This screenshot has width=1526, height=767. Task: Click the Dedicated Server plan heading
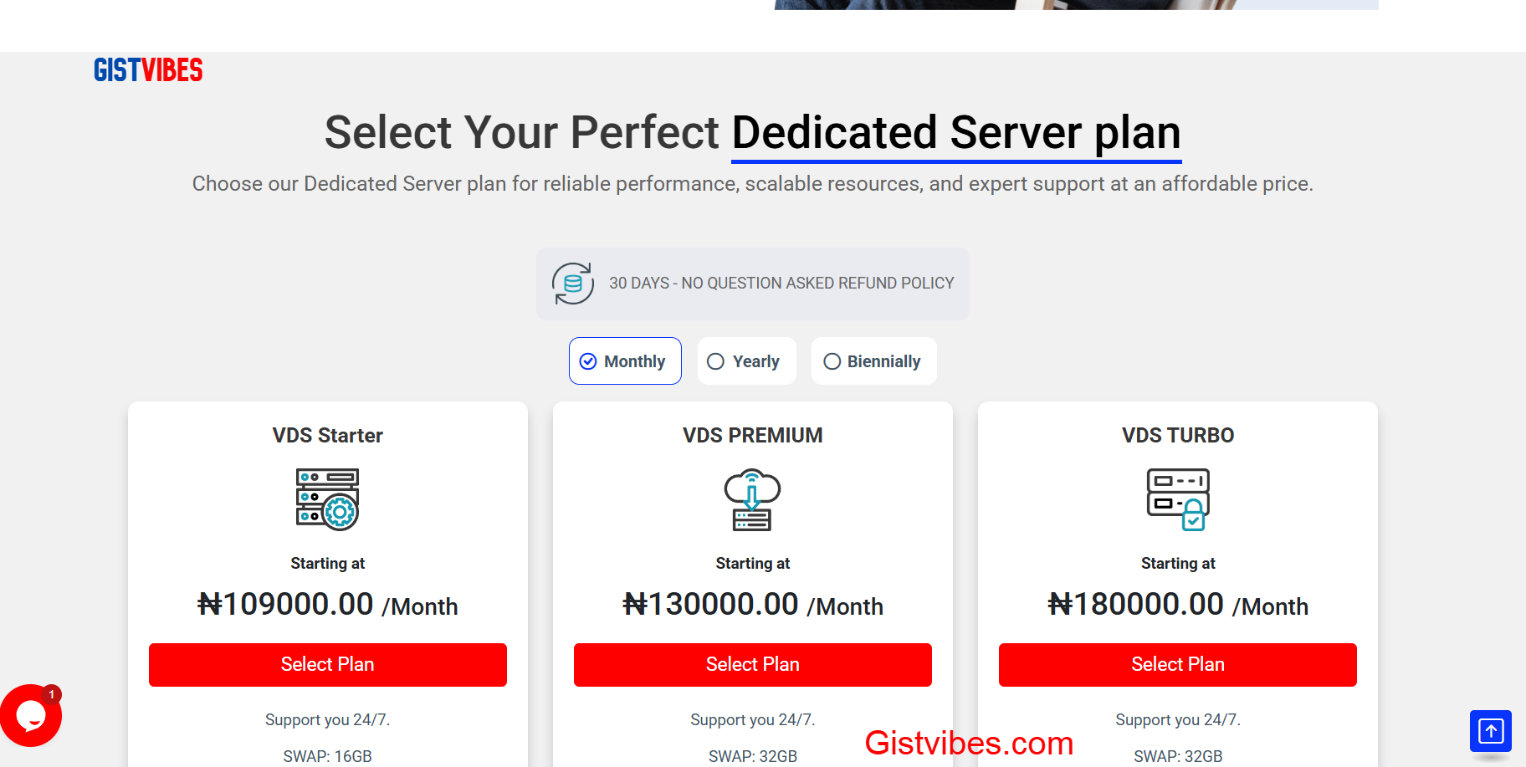[x=956, y=133]
